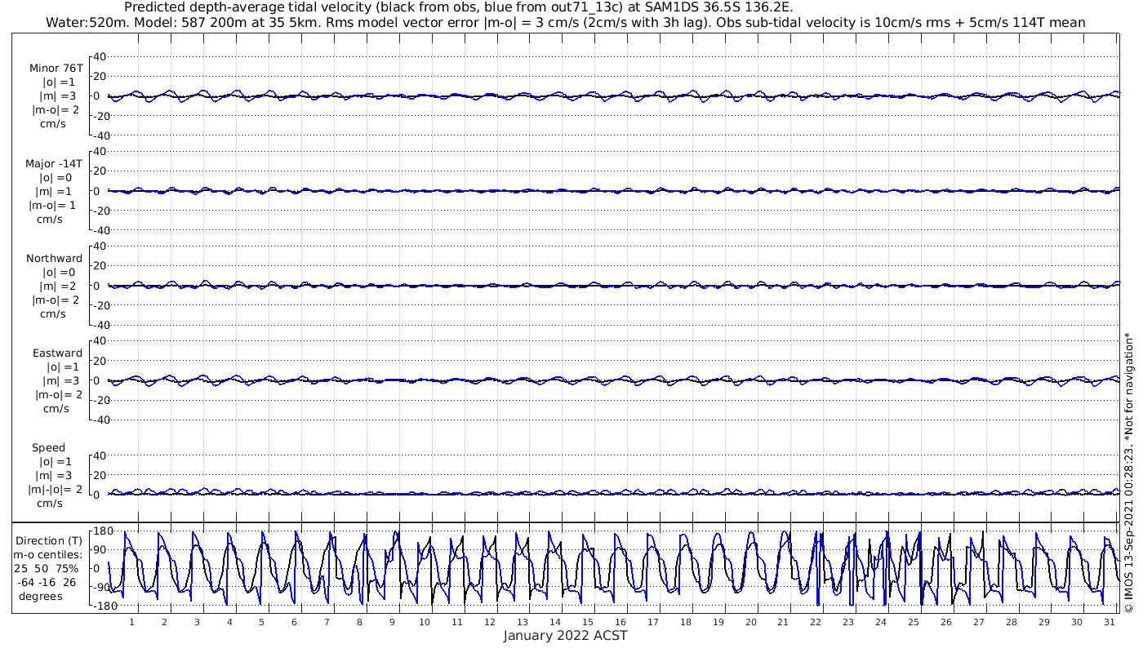Screen dimensions: 1143x653
Task: Click day '9' on the date axis
Action: (x=392, y=622)
